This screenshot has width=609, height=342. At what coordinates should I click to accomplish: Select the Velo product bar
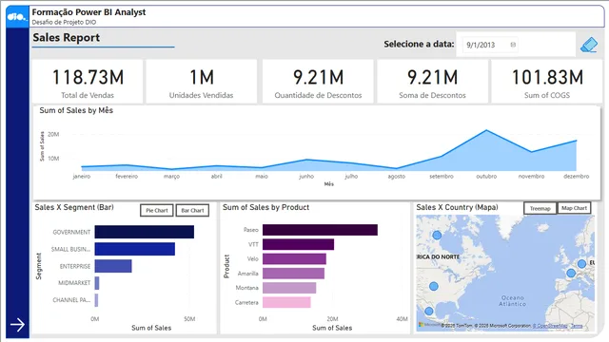(294, 258)
